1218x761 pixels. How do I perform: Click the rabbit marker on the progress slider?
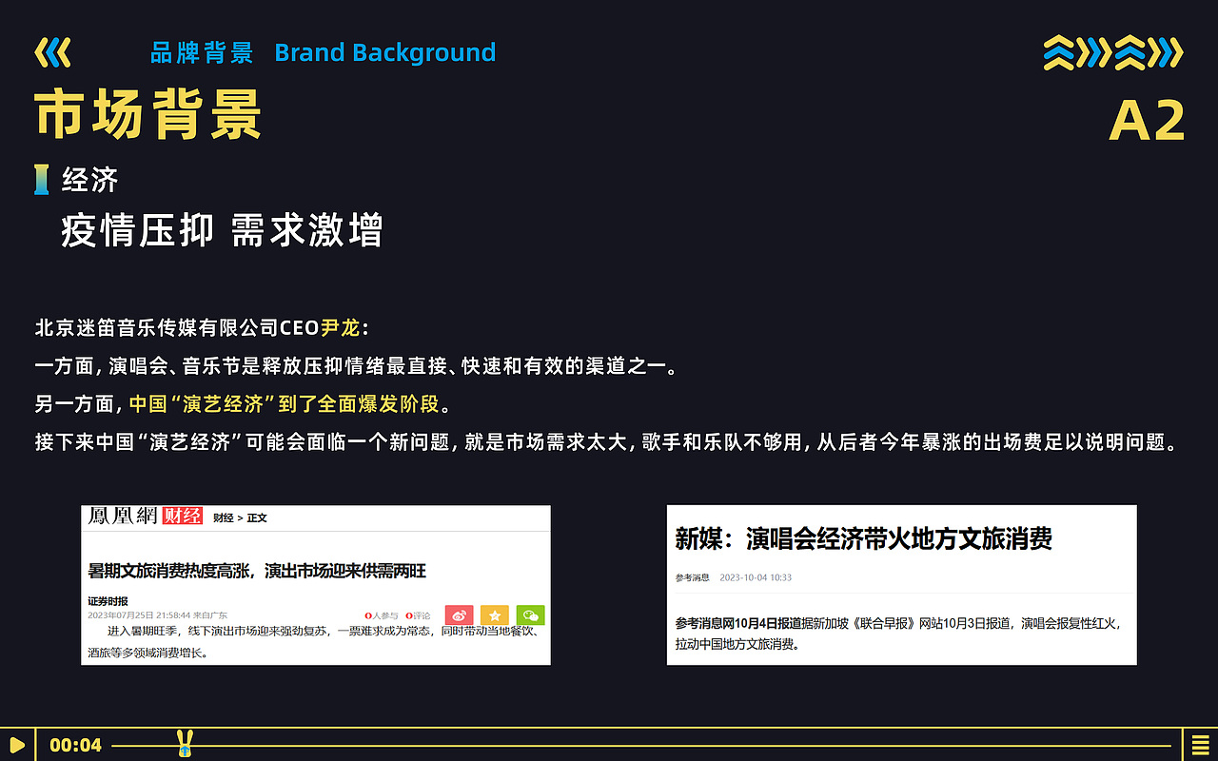[185, 745]
